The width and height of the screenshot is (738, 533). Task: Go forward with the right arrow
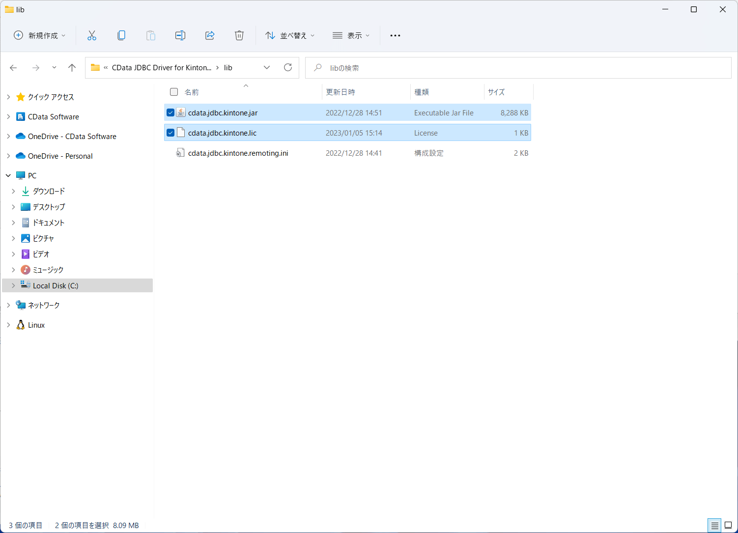(36, 68)
